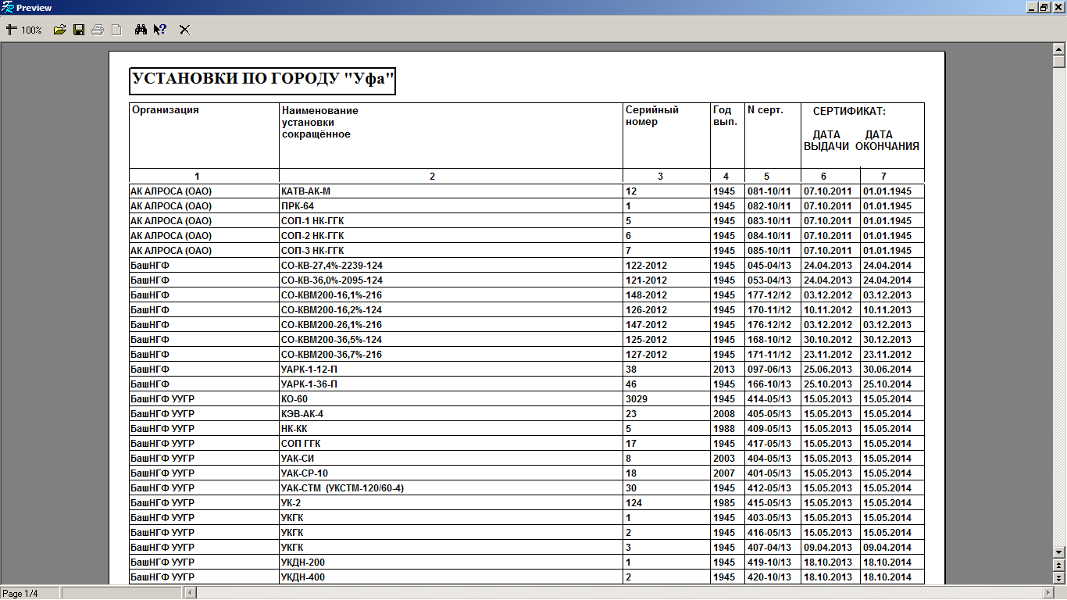Click the Print printer icon

98,30
